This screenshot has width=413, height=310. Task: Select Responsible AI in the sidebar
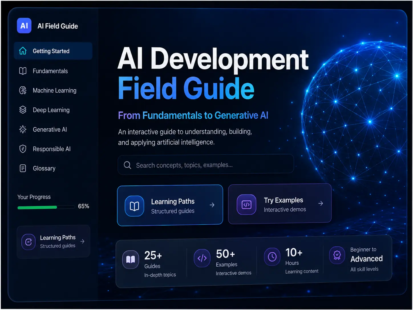tap(53, 149)
